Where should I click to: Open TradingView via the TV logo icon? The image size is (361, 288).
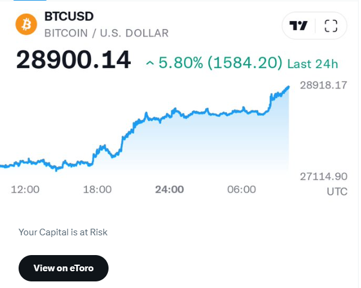[x=299, y=26]
